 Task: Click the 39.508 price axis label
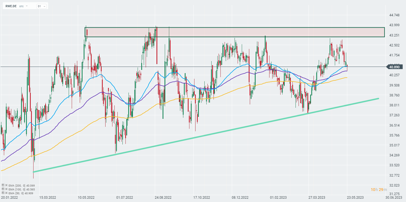[x=394, y=85]
